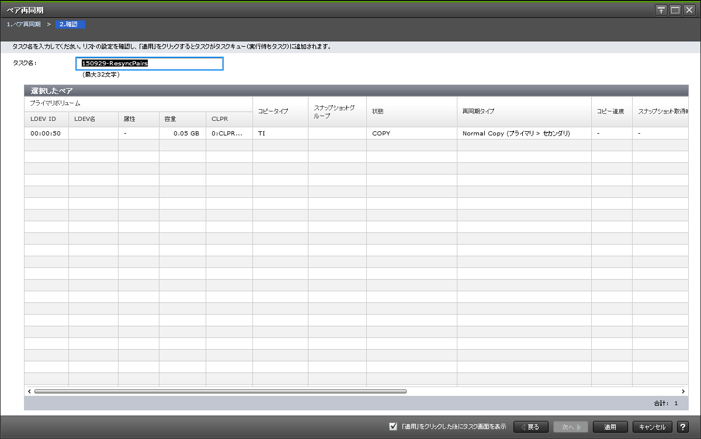701x439 pixels.
Task: Sort by the 容量 column header
Action: [182, 119]
